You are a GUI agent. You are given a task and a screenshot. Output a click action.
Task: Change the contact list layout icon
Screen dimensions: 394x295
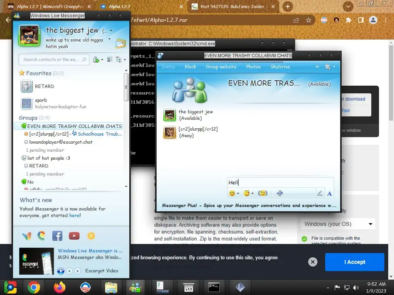[110, 60]
